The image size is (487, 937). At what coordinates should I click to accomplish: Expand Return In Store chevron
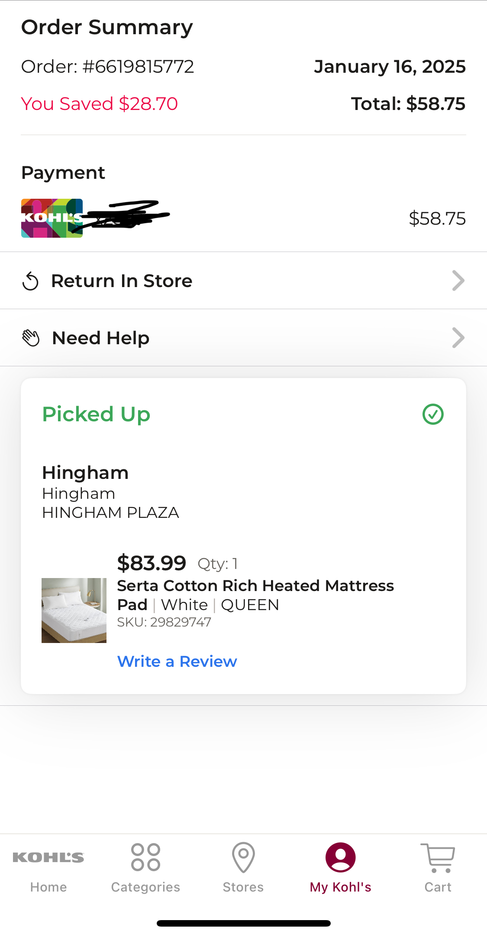(458, 281)
